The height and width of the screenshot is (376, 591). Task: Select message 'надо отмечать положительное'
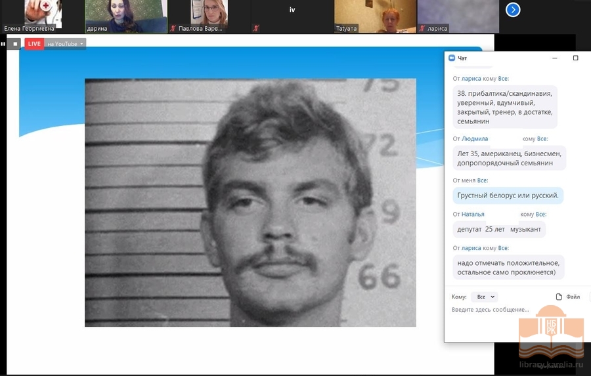[x=508, y=268]
